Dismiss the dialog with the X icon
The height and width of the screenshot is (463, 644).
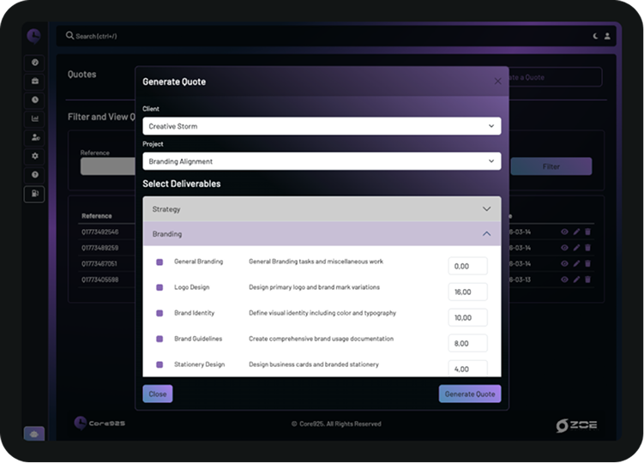coord(497,81)
